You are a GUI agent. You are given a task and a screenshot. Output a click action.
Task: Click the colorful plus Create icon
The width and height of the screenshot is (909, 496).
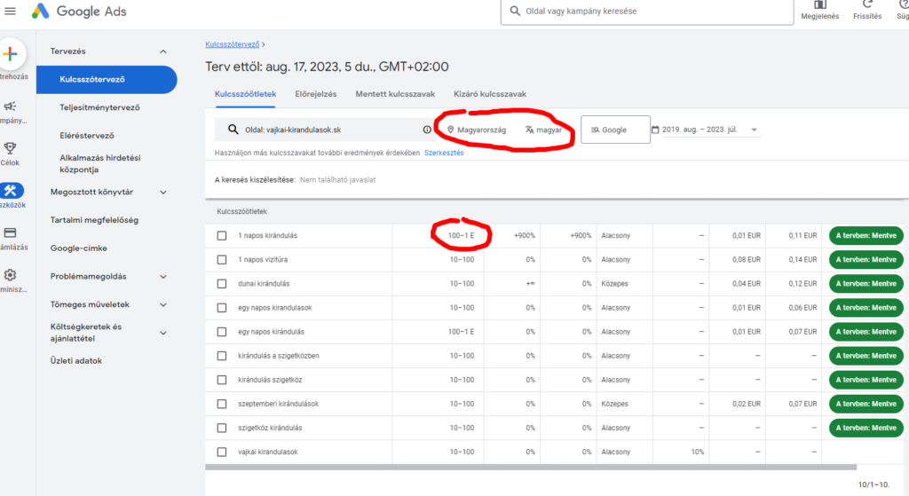[11, 54]
